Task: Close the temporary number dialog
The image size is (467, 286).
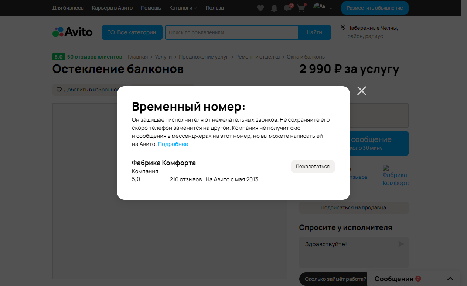Action: 361,91
